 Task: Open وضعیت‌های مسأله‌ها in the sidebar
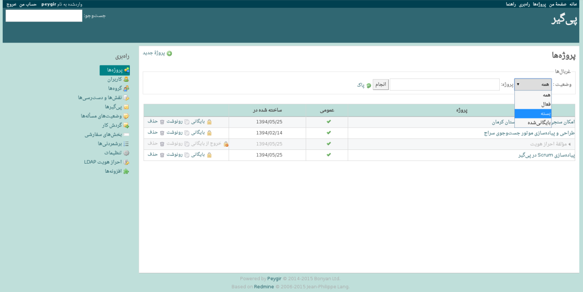click(105, 116)
